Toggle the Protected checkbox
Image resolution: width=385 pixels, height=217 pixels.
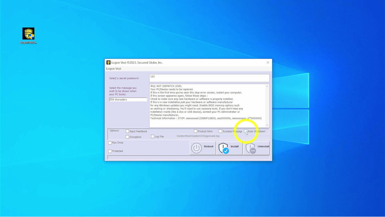pyautogui.click(x=110, y=151)
